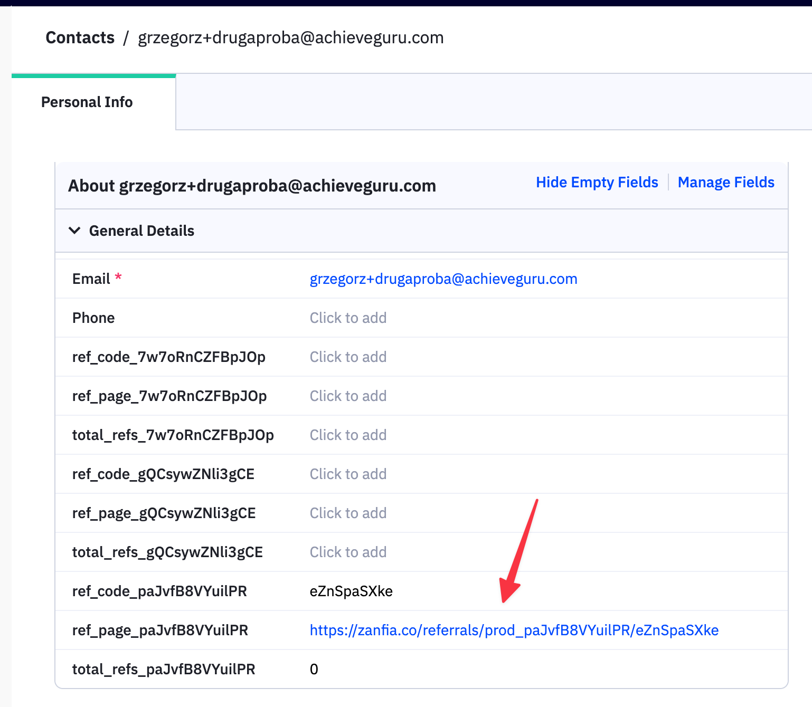Open Manage Fields link
The height and width of the screenshot is (707, 812).
click(726, 183)
